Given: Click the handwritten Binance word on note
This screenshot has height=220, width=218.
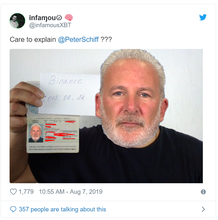Looking at the screenshot, I should (65, 80).
